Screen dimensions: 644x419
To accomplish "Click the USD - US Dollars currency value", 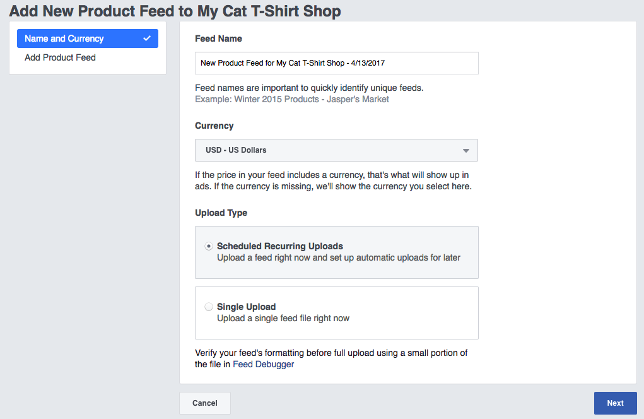I will (237, 150).
